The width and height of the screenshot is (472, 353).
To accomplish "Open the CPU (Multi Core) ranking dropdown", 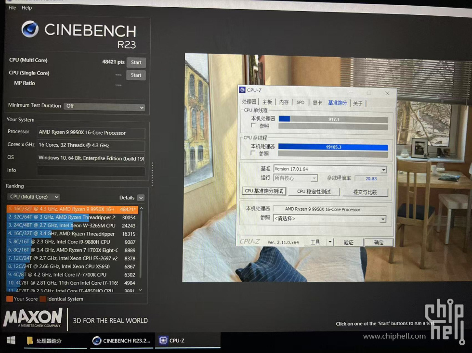I will click(33, 197).
